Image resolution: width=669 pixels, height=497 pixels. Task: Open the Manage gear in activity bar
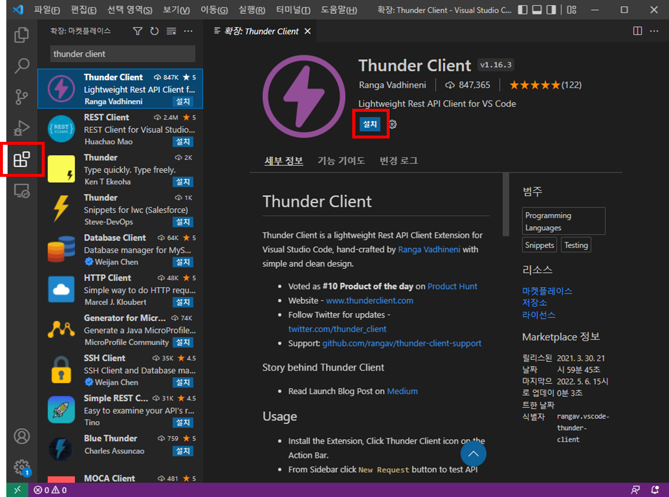point(21,467)
